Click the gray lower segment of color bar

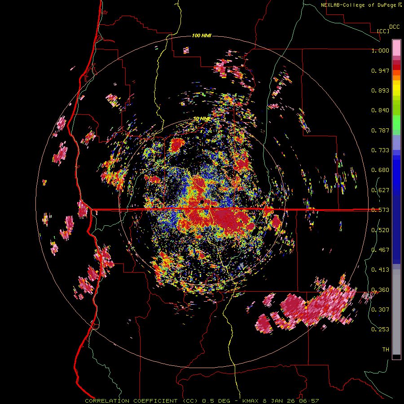tap(396, 312)
